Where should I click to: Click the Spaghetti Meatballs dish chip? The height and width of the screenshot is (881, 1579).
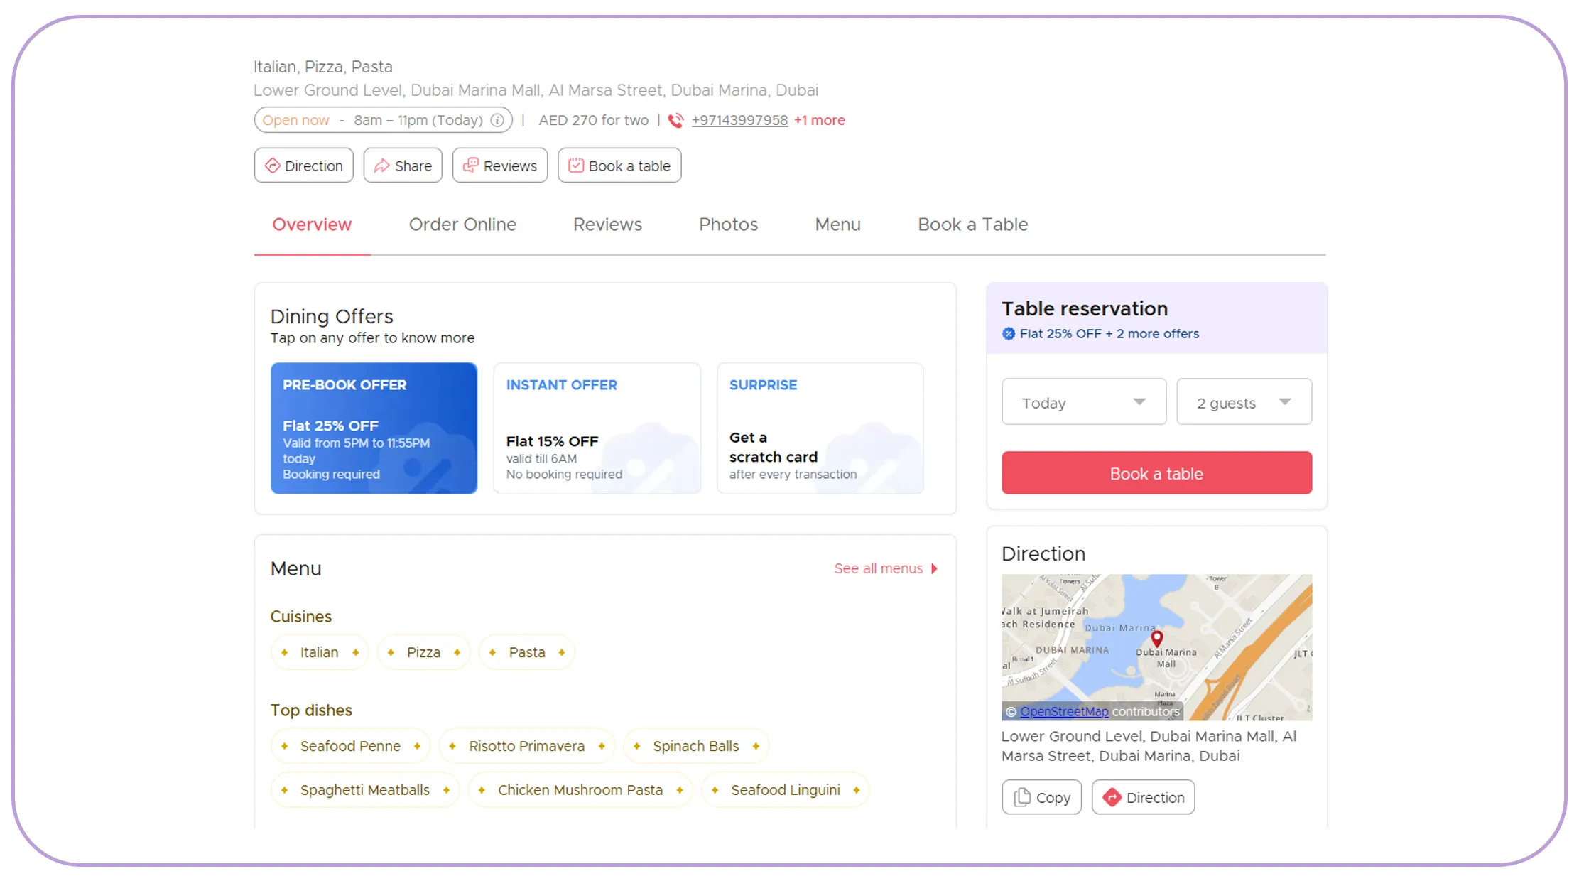point(364,790)
